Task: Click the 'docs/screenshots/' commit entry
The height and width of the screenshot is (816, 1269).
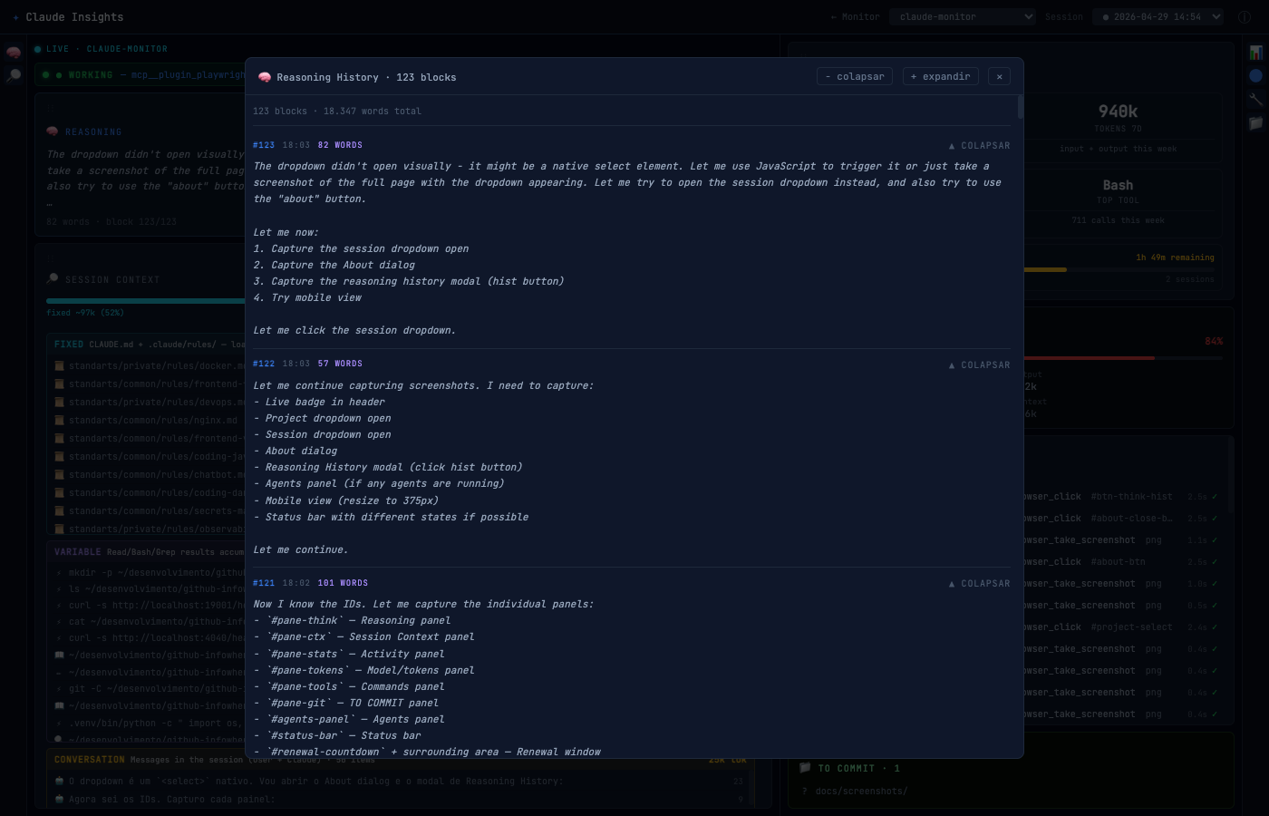Action: point(861,792)
